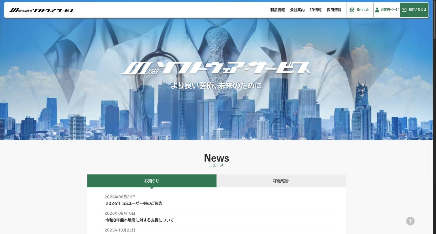This screenshot has width=436, height=234.
Task: Click the envelope icon in お問い合わせ button
Action: 404,10
